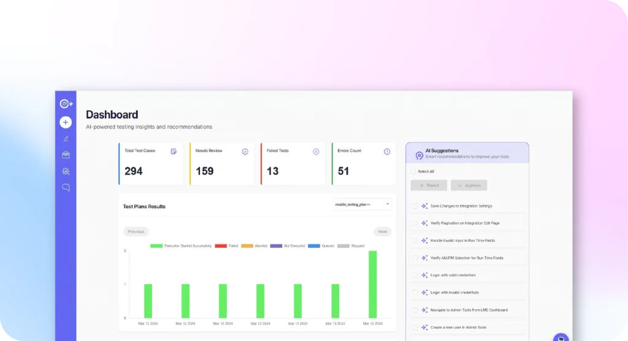Viewport: 628px width, 341px height.
Task: Click the app logo at sidebar top
Action: 66,104
